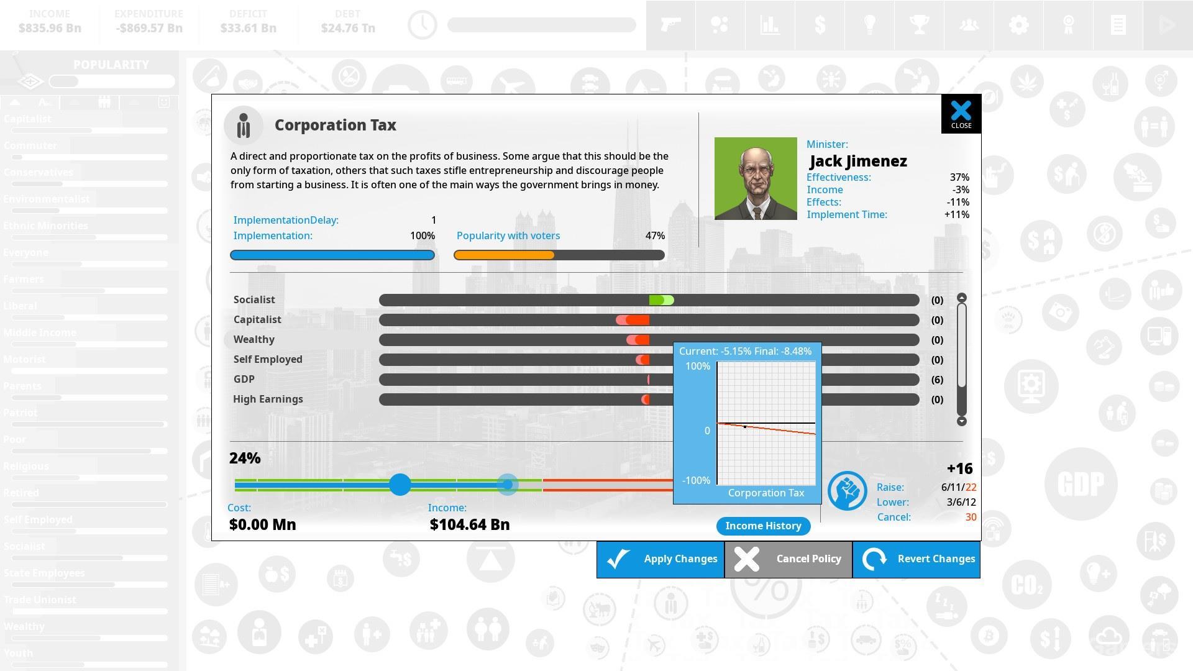Screen dimensions: 1193x671
Task: Click Income History button
Action: tap(763, 525)
